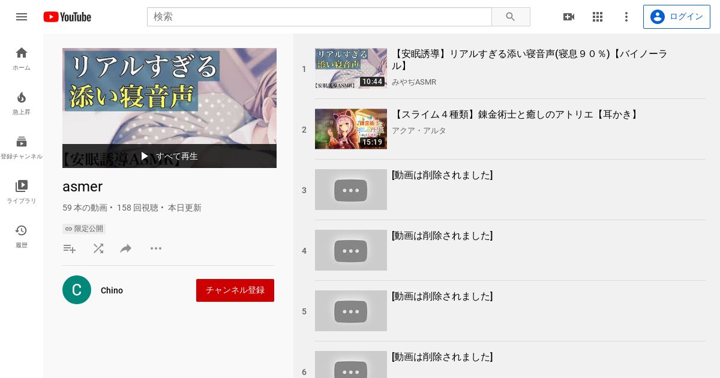Save playlist with the add-to-library icon
Screen dimensions: 720x378
70,248
